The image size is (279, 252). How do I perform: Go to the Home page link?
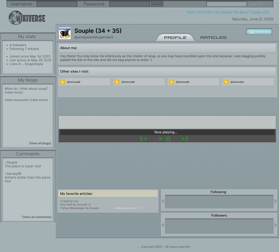click(191, 12)
